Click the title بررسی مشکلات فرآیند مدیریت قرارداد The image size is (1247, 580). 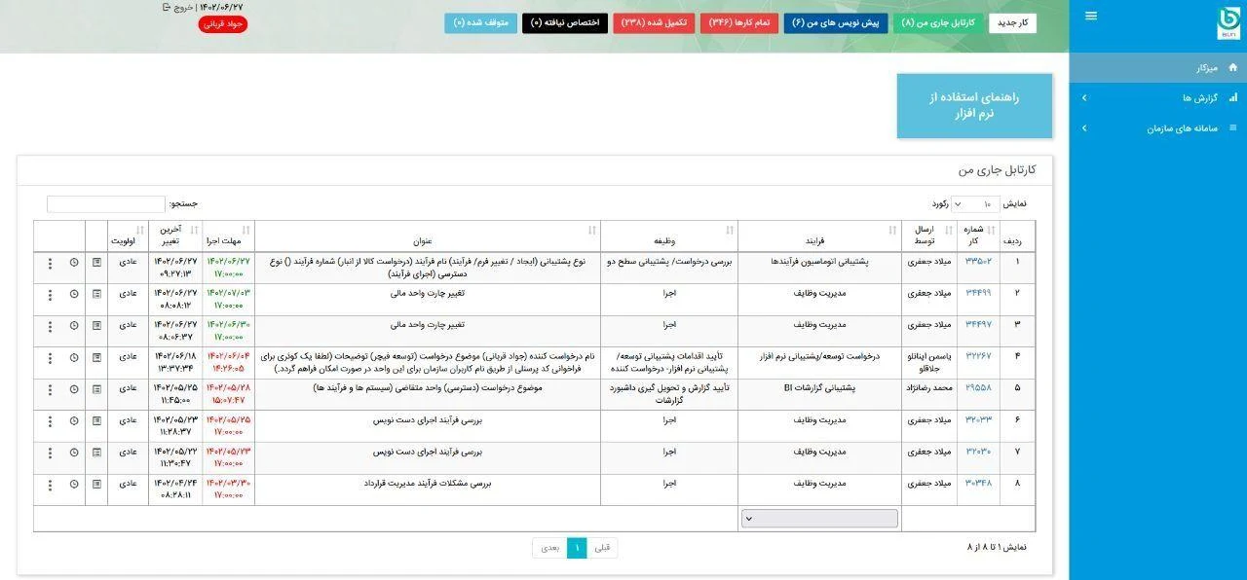428,483
